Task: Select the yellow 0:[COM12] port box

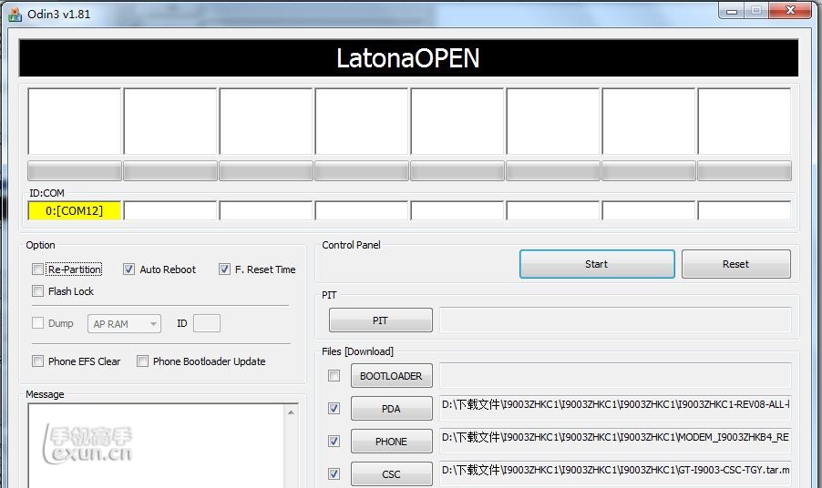Action: point(75,210)
